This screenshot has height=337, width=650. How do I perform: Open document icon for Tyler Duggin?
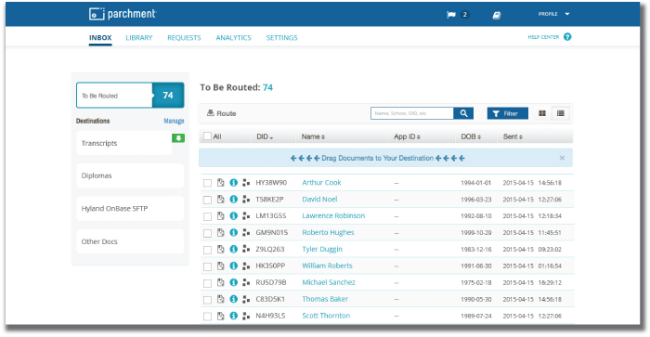point(221,249)
